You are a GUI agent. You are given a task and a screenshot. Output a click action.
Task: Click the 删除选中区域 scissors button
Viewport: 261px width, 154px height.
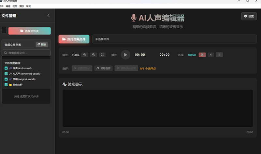126,68
